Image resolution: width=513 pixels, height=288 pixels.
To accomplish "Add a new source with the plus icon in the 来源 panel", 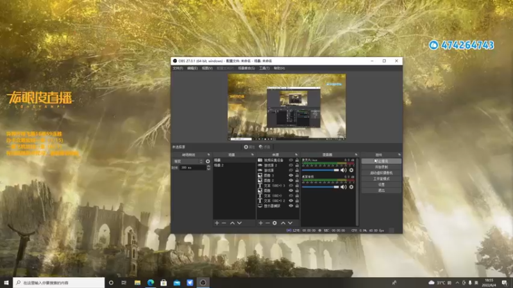I will 261,223.
